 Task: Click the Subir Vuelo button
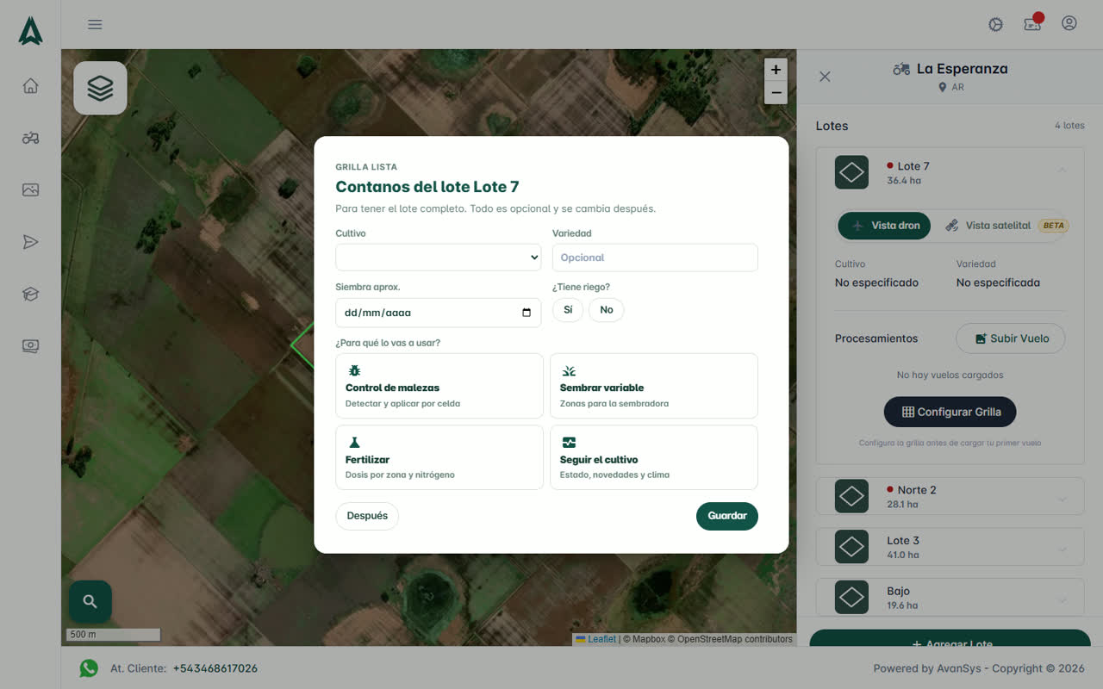[x=1011, y=338]
